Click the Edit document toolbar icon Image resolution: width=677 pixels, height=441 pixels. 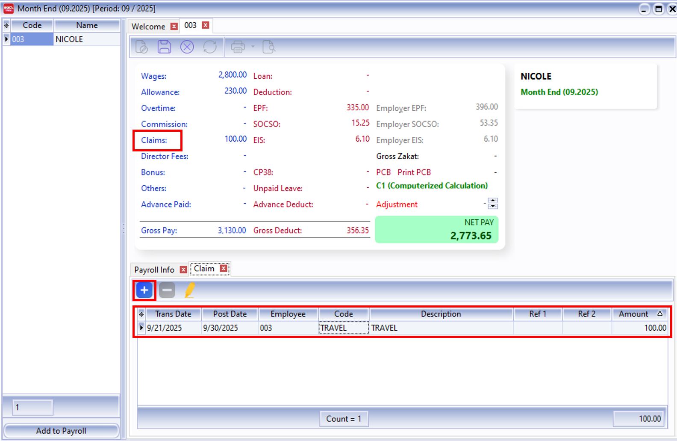141,47
